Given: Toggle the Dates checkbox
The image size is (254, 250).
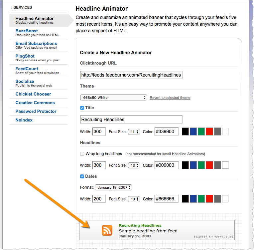Looking at the screenshot, I should click(x=82, y=176).
